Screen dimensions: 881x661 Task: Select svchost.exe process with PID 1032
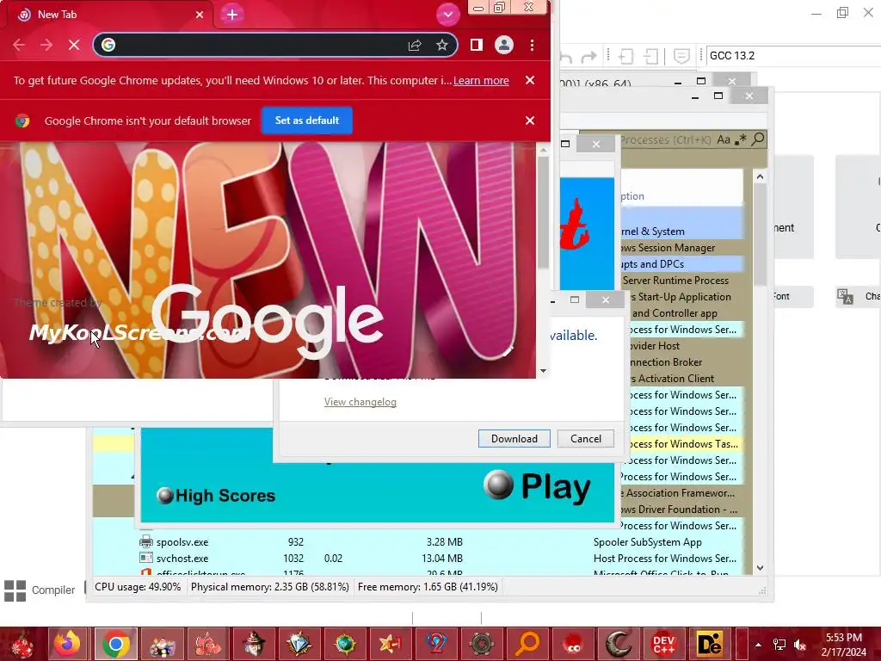[418, 558]
